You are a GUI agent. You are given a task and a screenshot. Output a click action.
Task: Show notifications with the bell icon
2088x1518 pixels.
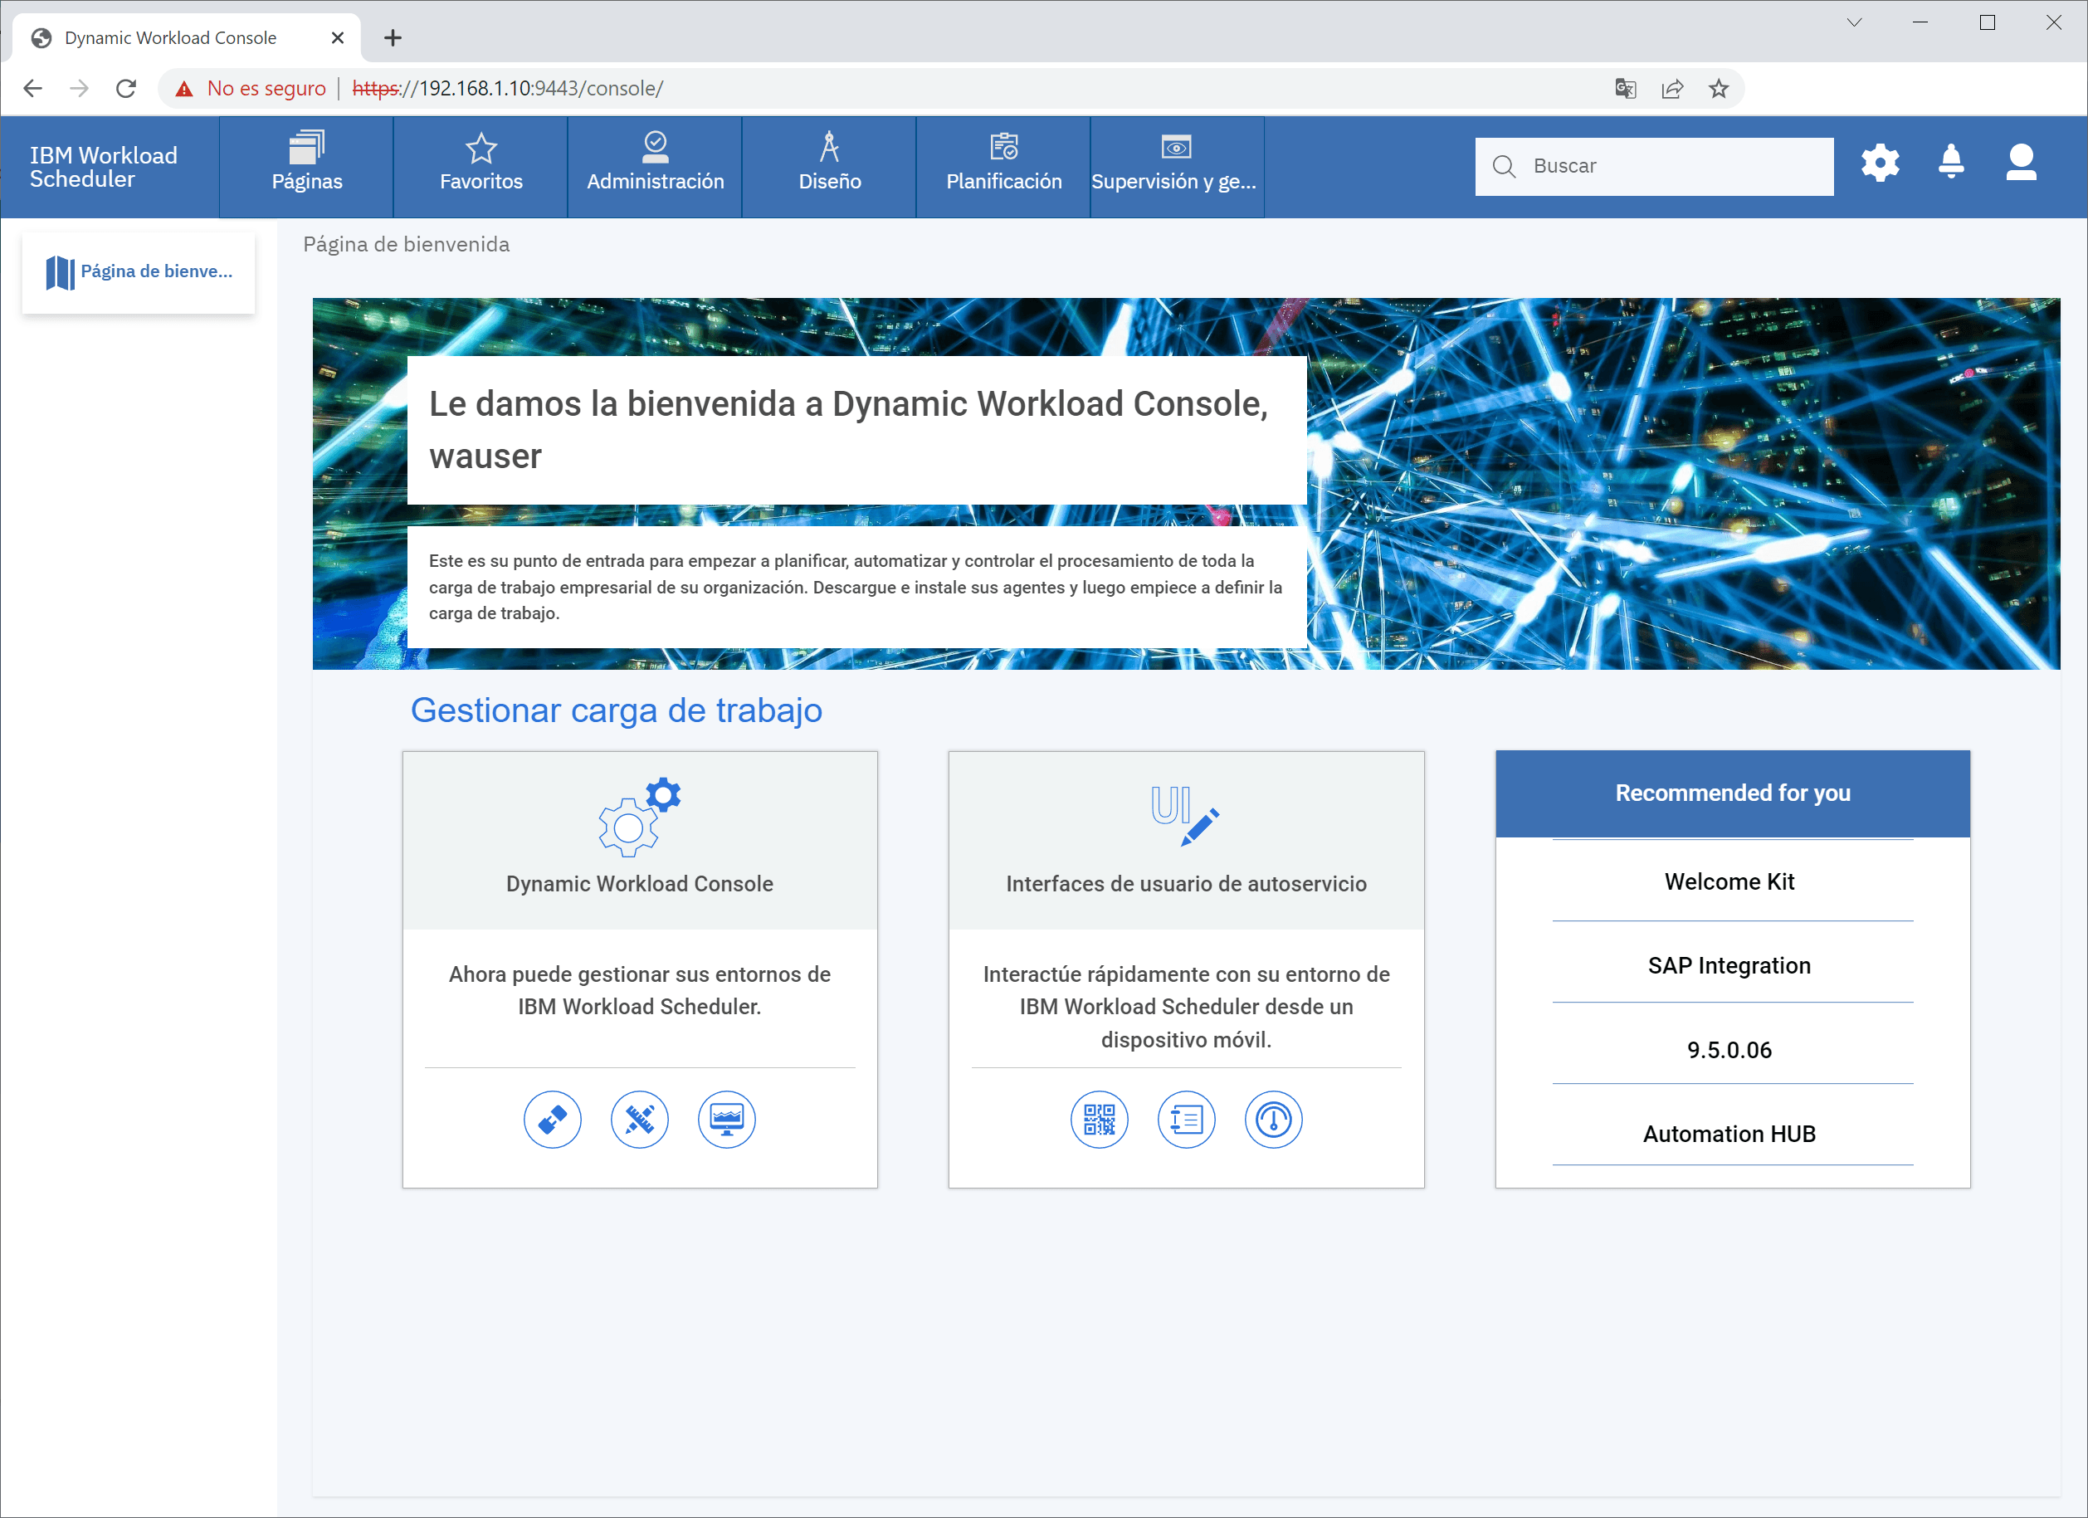tap(1951, 163)
